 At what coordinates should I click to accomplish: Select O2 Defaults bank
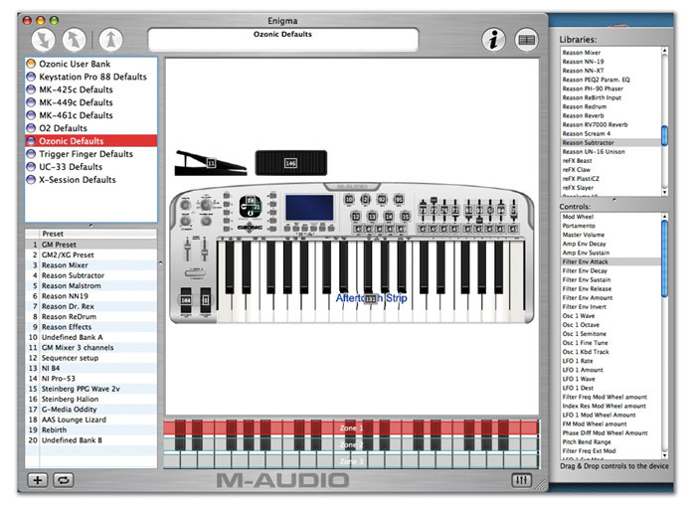tap(91, 128)
